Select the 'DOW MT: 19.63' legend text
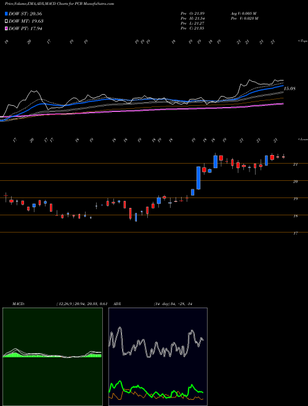The height and width of the screenshot is (406, 308). (x=26, y=22)
